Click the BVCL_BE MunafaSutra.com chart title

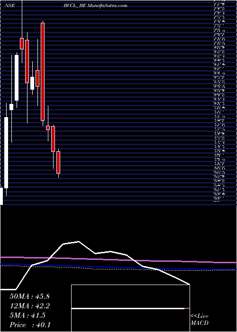point(95,6)
